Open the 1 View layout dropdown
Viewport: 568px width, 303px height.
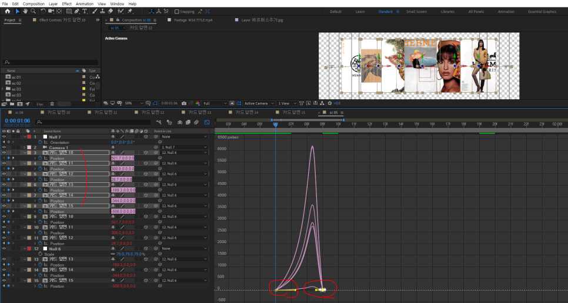click(287, 103)
